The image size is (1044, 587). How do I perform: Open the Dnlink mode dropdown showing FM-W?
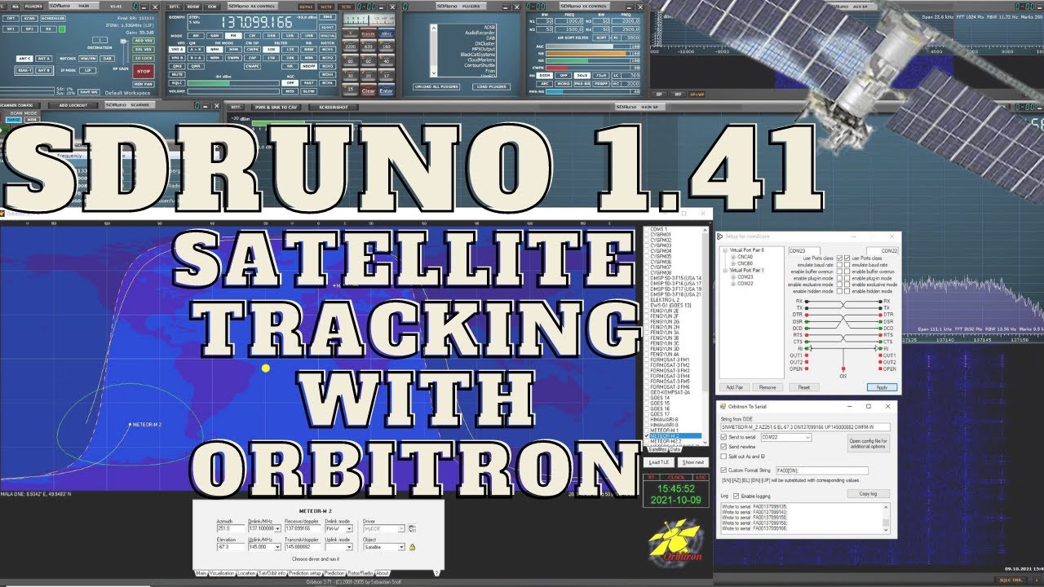point(349,528)
